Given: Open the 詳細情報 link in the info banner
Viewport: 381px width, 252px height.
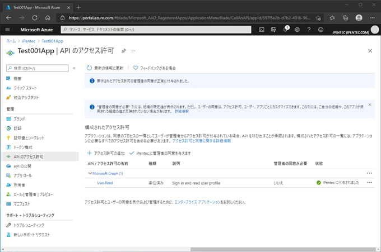Looking at the screenshot, I should point(182,111).
